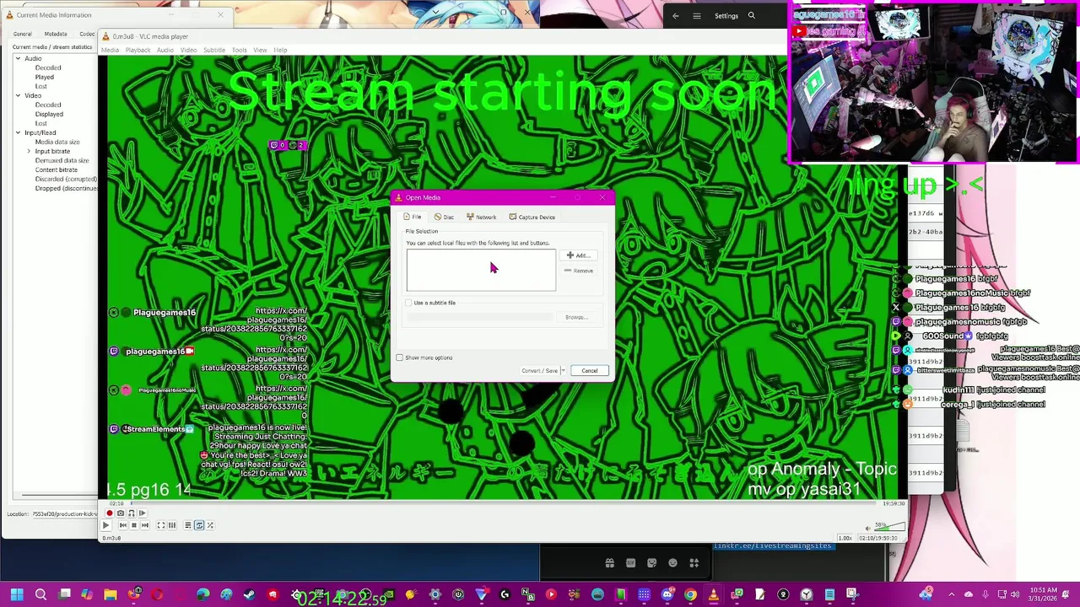Open the VLC Tools menu
Image resolution: width=1080 pixels, height=607 pixels.
pos(240,50)
